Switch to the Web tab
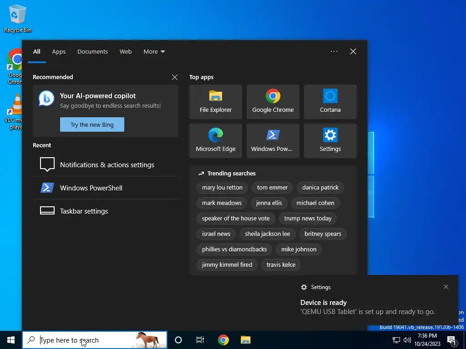This screenshot has width=466, height=349. coord(126,52)
